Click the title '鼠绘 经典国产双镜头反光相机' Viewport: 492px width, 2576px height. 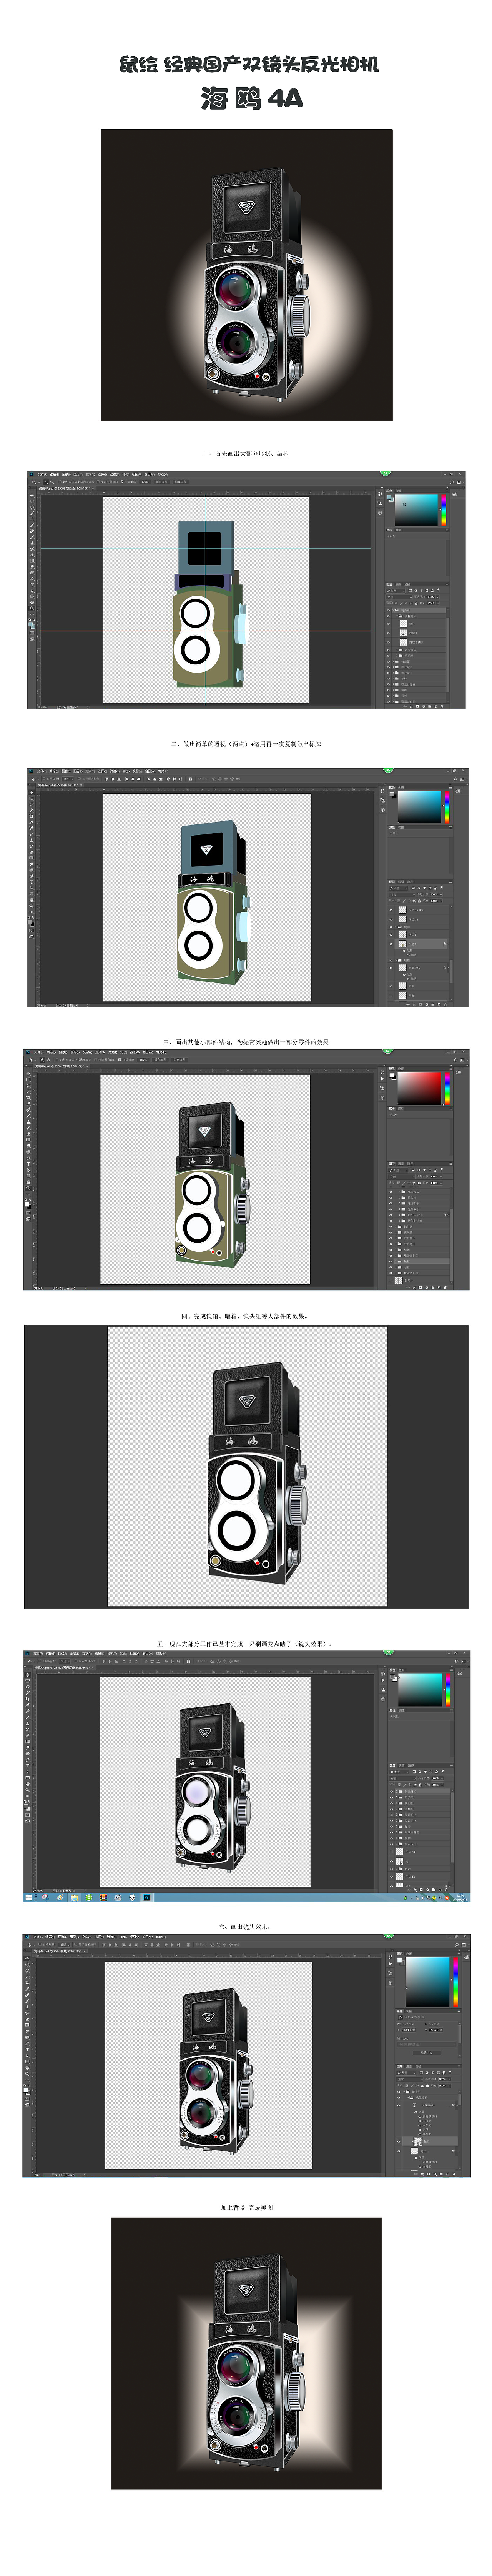click(x=249, y=65)
